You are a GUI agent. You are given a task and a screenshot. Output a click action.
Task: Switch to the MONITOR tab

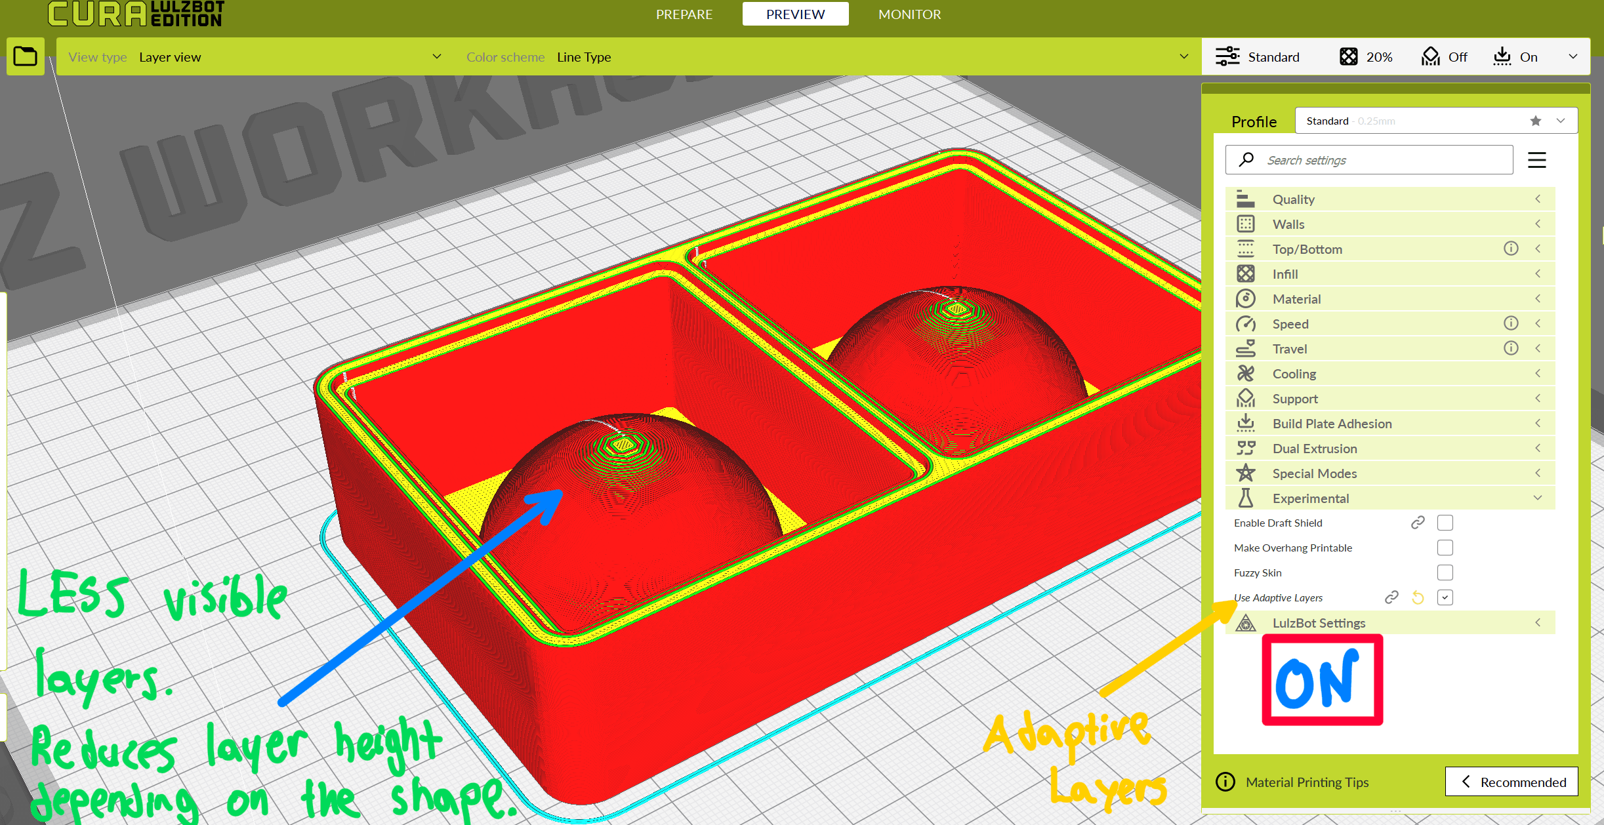[x=909, y=14]
